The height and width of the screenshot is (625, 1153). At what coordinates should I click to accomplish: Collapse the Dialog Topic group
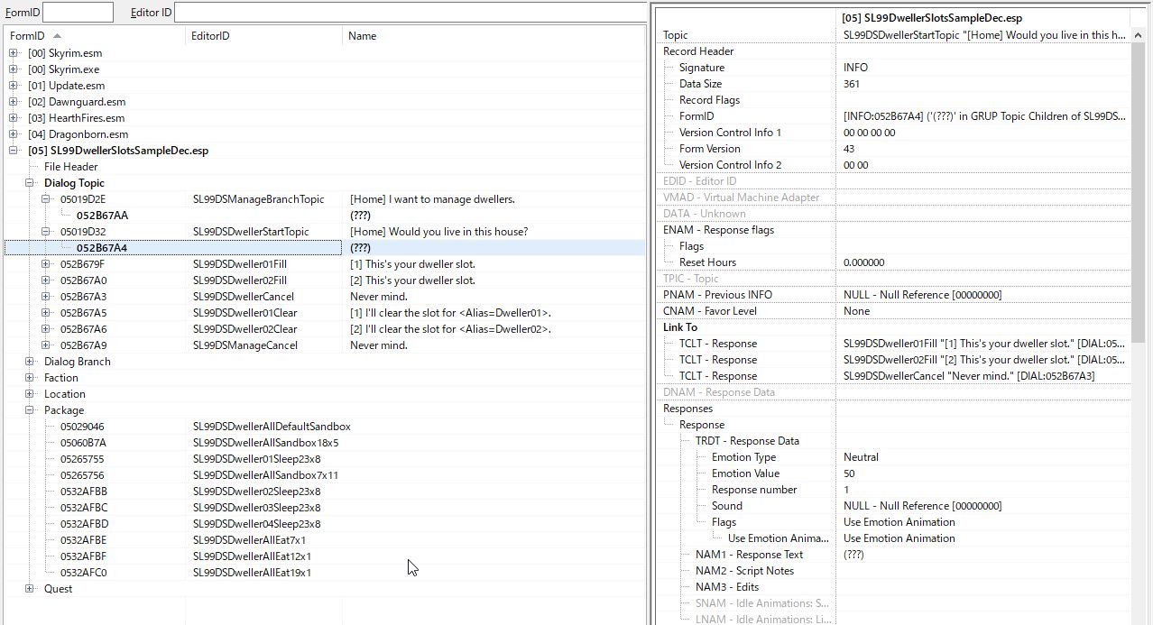coord(30,183)
